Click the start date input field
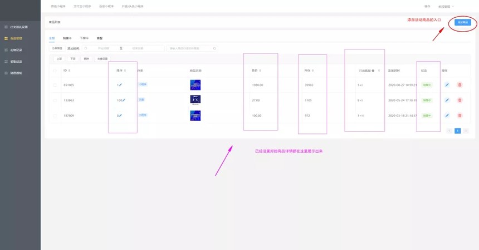Screen dimensions: 479x250 coord(103,48)
